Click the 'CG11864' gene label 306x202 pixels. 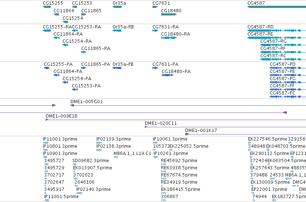64,10
